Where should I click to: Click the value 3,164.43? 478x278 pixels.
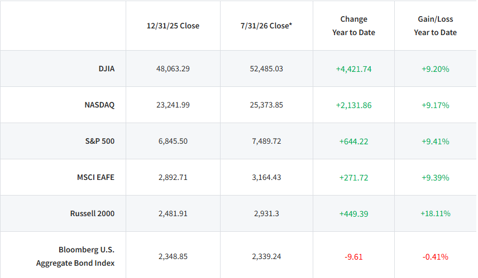[266, 177]
